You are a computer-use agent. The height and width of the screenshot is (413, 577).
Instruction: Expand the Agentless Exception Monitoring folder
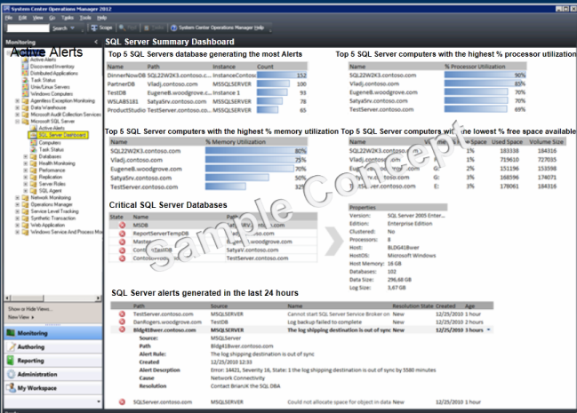pos(17,100)
